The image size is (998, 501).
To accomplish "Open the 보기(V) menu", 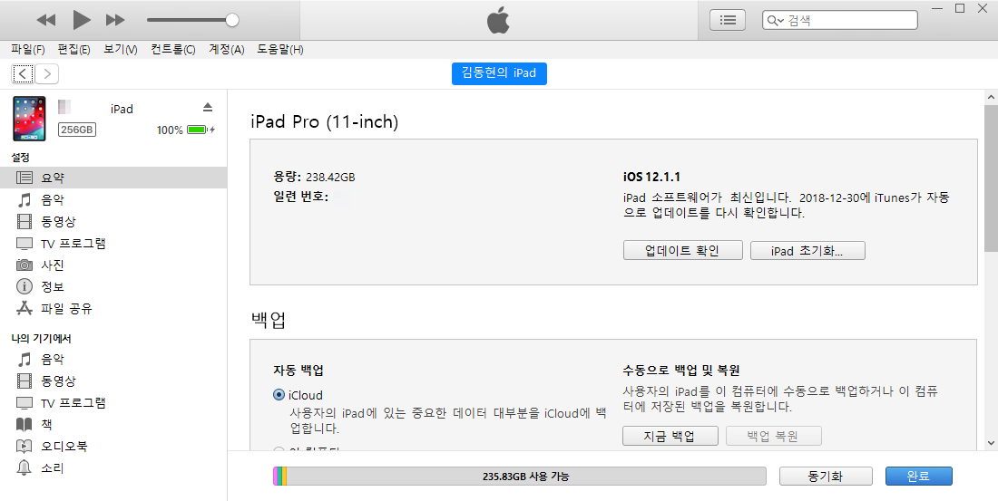I will (x=121, y=50).
